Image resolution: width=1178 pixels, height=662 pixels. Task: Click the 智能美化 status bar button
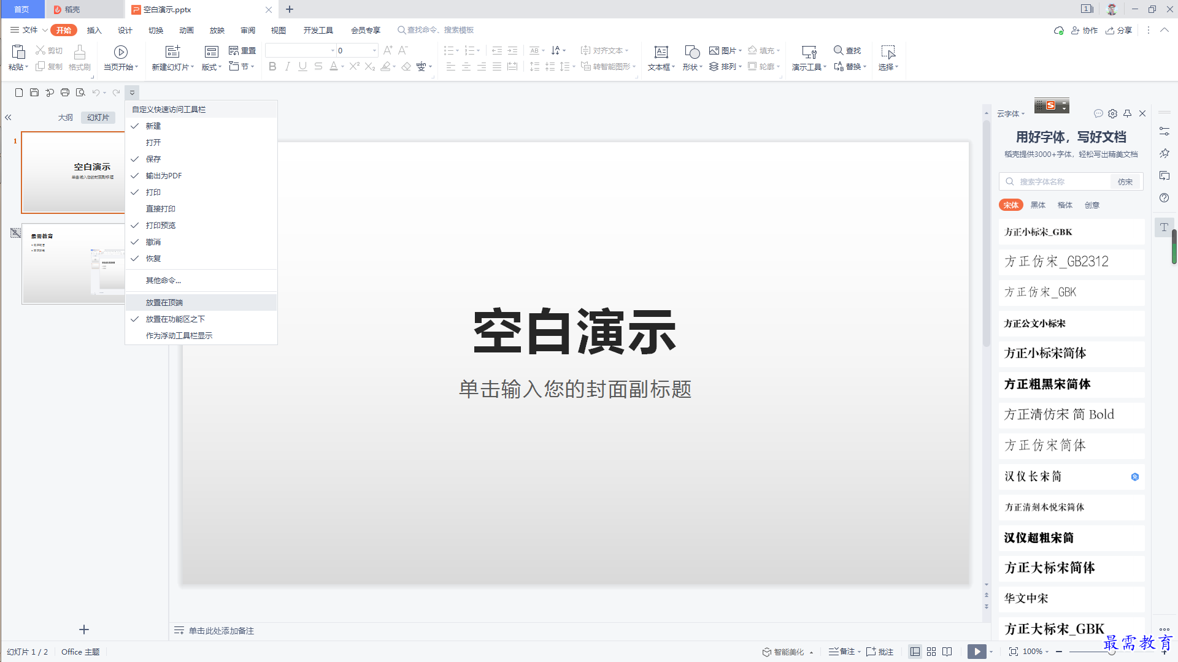click(788, 652)
